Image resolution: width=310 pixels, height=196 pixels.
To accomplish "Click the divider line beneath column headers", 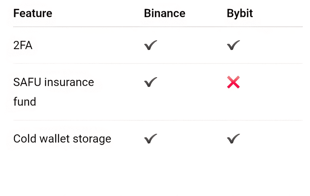I will pyautogui.click(x=158, y=27).
